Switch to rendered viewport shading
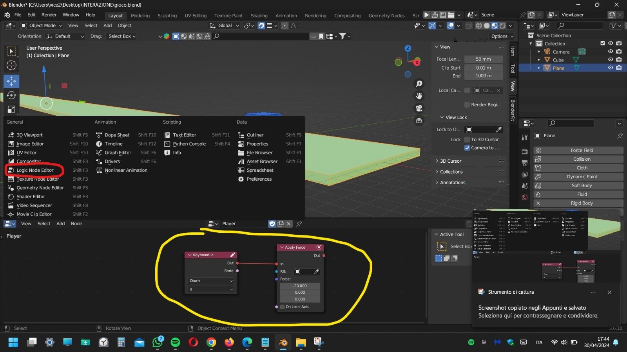 tap(502, 25)
